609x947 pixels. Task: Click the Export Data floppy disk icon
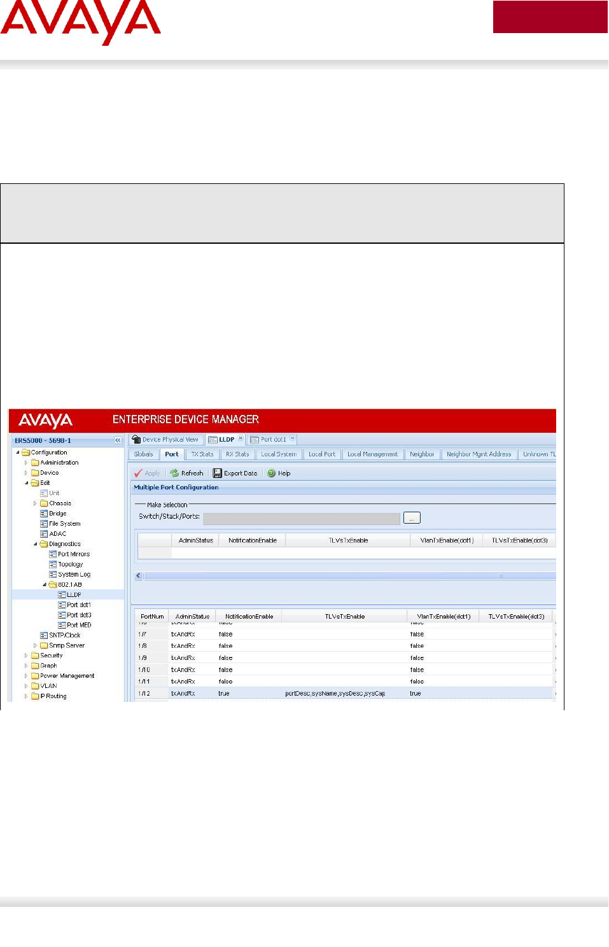[218, 474]
